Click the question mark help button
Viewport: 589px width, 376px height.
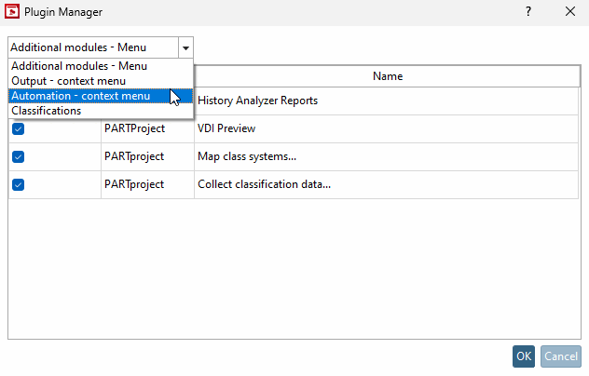pyautogui.click(x=528, y=12)
